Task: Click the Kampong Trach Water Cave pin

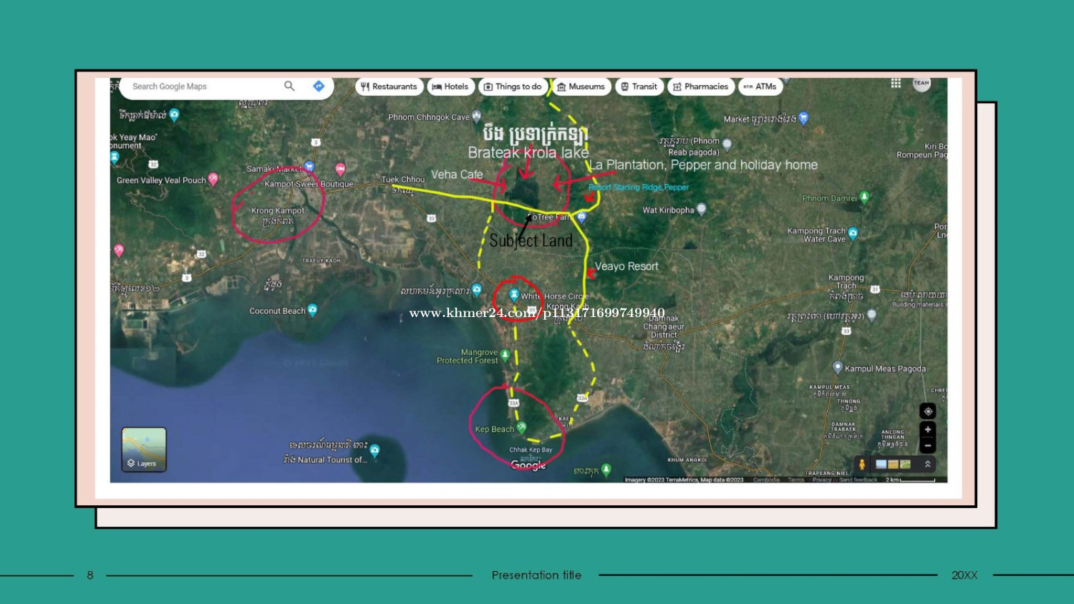Action: click(853, 233)
